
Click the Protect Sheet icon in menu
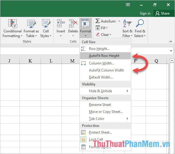(x=83, y=132)
